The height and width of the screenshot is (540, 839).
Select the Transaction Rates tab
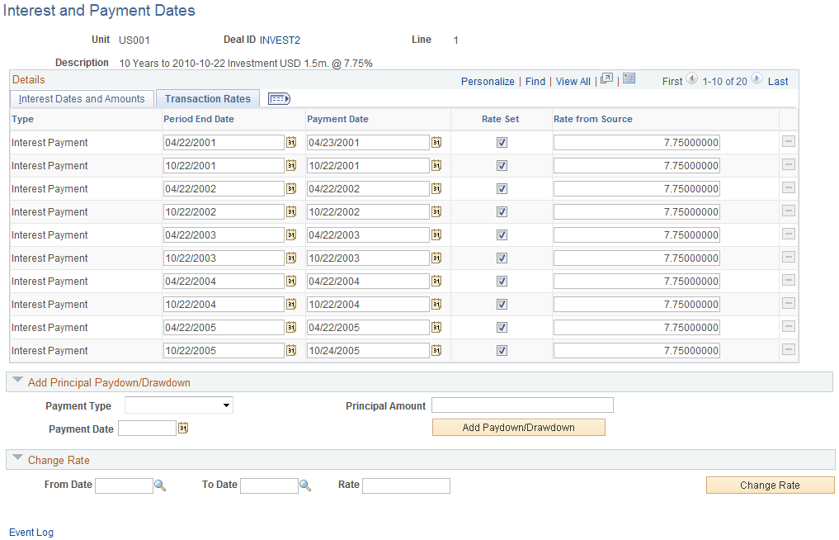coord(207,98)
